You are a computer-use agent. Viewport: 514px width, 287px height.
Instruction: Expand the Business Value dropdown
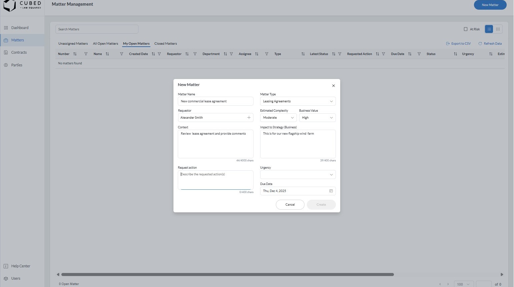coord(317,118)
